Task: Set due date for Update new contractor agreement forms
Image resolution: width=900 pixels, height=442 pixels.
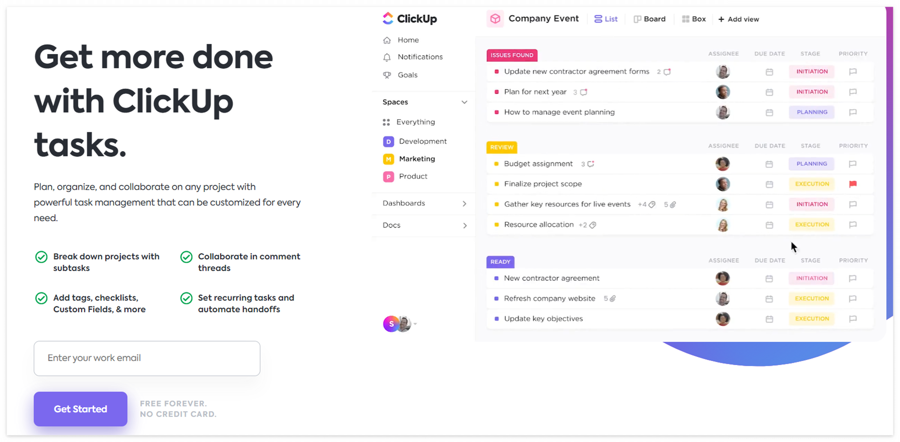Action: click(769, 72)
